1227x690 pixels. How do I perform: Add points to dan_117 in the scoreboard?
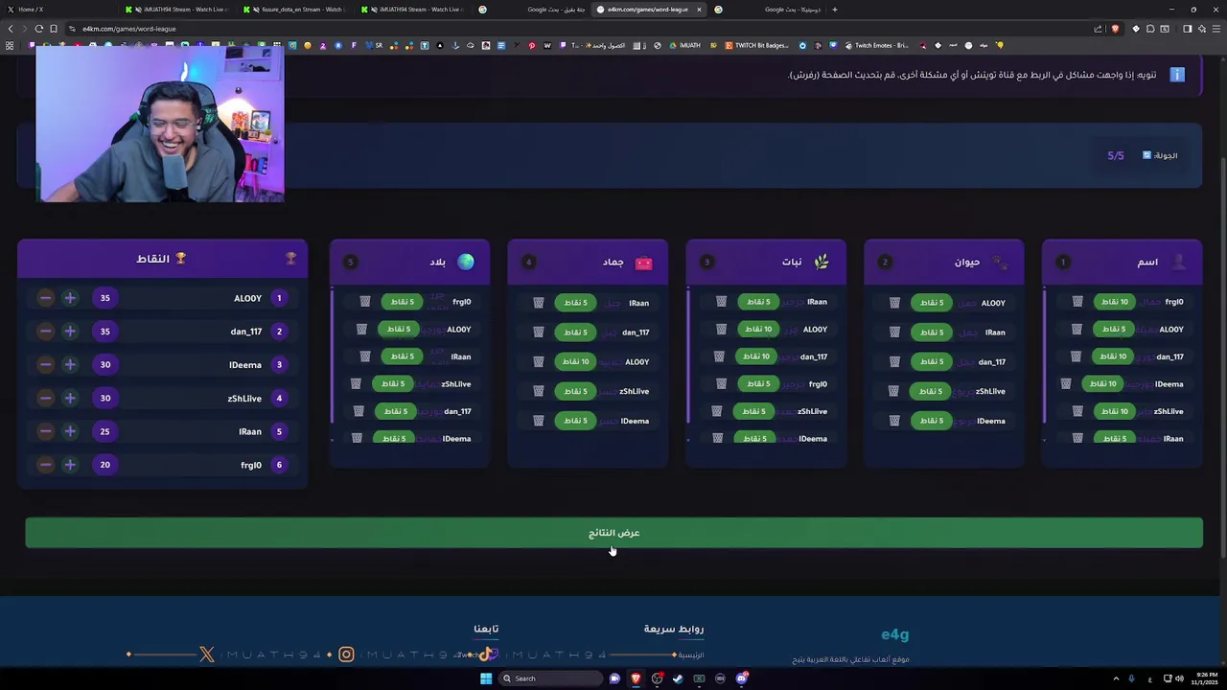(x=70, y=332)
